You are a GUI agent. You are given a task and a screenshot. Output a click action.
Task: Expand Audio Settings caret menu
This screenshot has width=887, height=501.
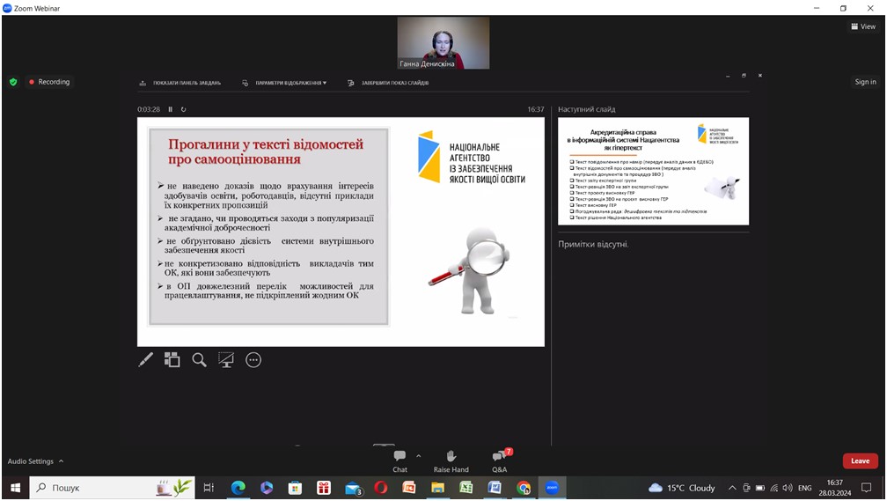tap(61, 461)
